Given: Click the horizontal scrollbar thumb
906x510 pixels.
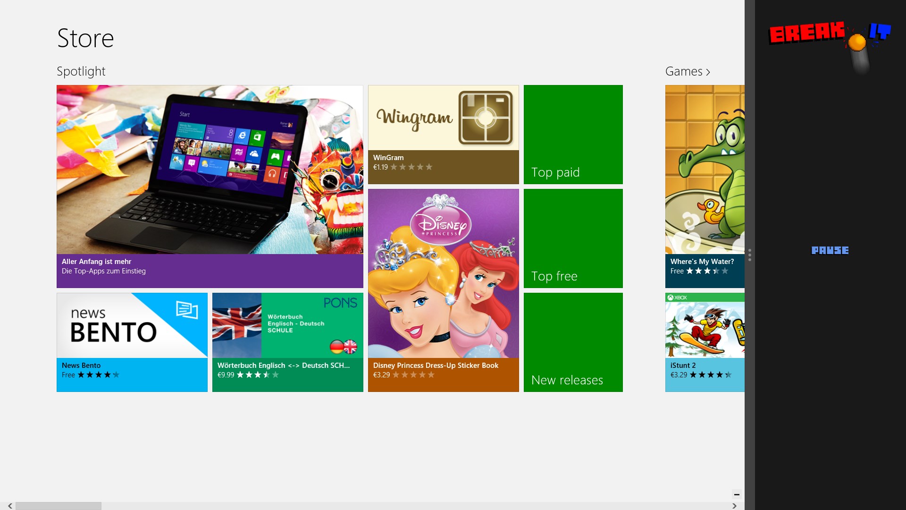Looking at the screenshot, I should click(x=59, y=506).
